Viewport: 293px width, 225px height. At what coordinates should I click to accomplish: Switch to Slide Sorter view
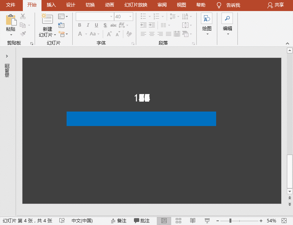(178, 221)
